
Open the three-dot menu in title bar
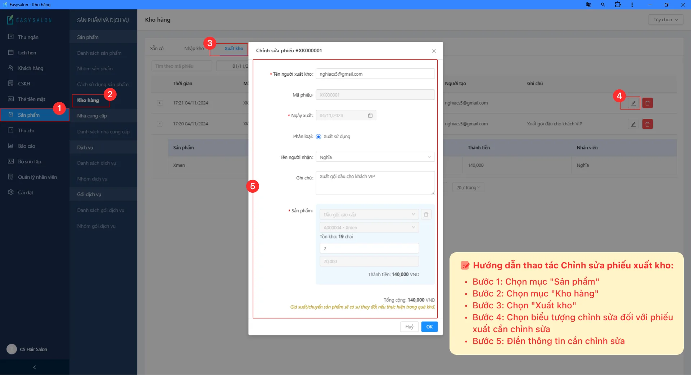click(632, 5)
